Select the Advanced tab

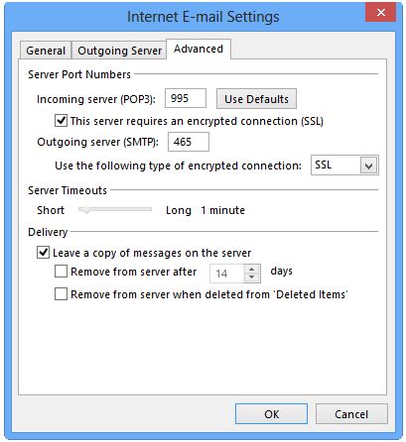point(199,49)
